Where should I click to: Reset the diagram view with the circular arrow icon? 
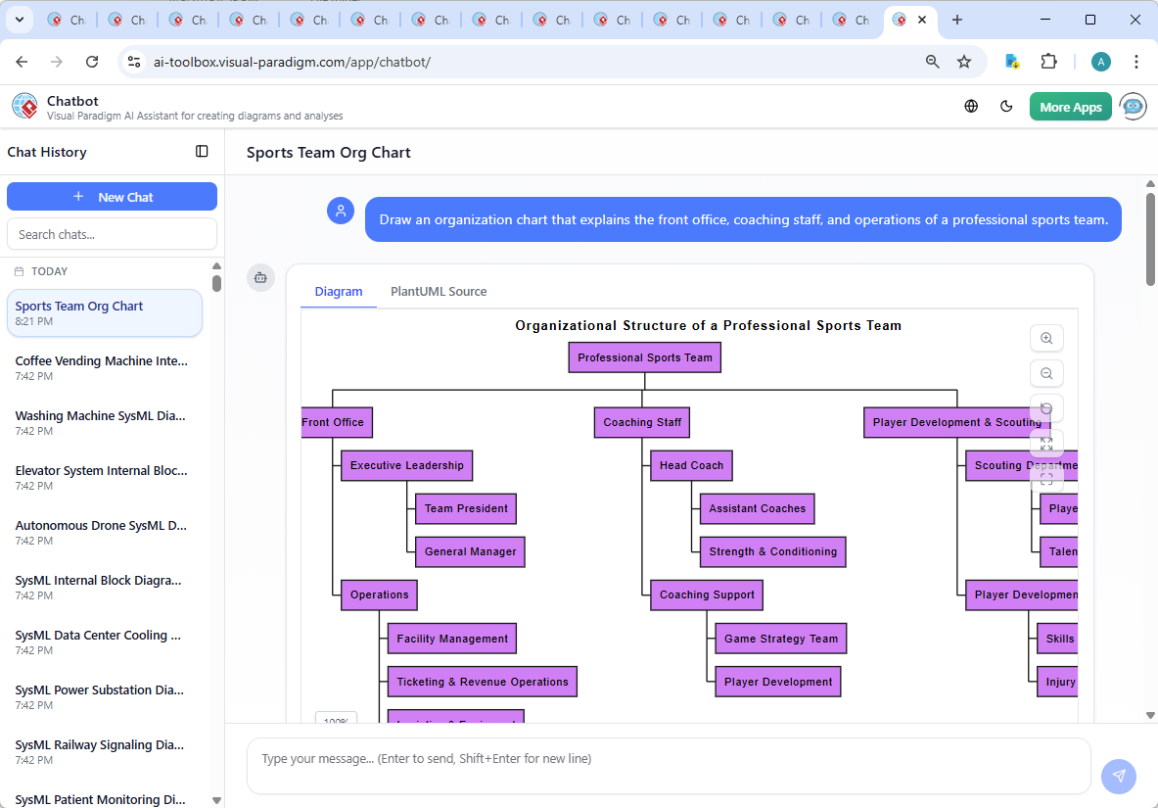(x=1046, y=408)
